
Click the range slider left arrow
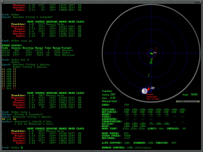(177, 102)
